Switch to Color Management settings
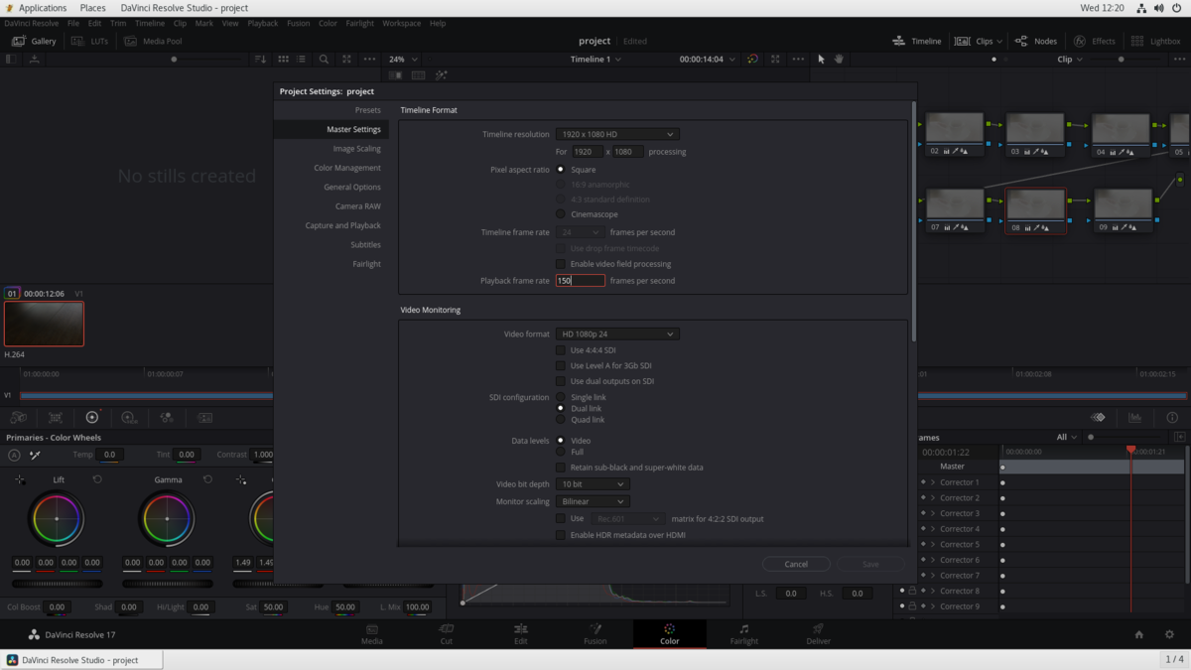 pyautogui.click(x=347, y=168)
